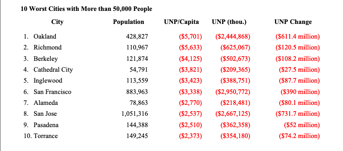
Task: Click Richmond's population 110,967
Action: tap(137, 47)
